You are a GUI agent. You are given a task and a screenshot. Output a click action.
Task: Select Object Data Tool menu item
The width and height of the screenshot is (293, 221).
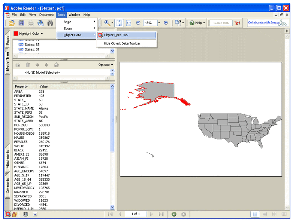[x=116, y=35]
